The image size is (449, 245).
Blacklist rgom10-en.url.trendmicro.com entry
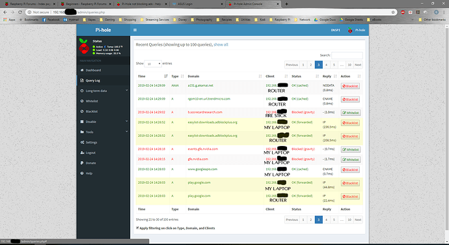(x=350, y=100)
